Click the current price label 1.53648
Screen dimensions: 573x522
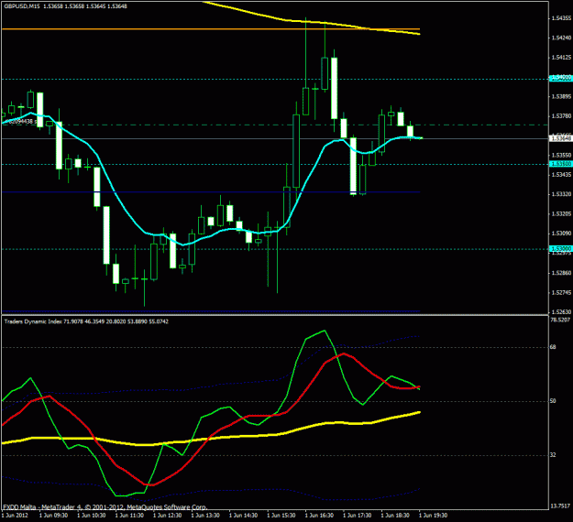[560, 138]
